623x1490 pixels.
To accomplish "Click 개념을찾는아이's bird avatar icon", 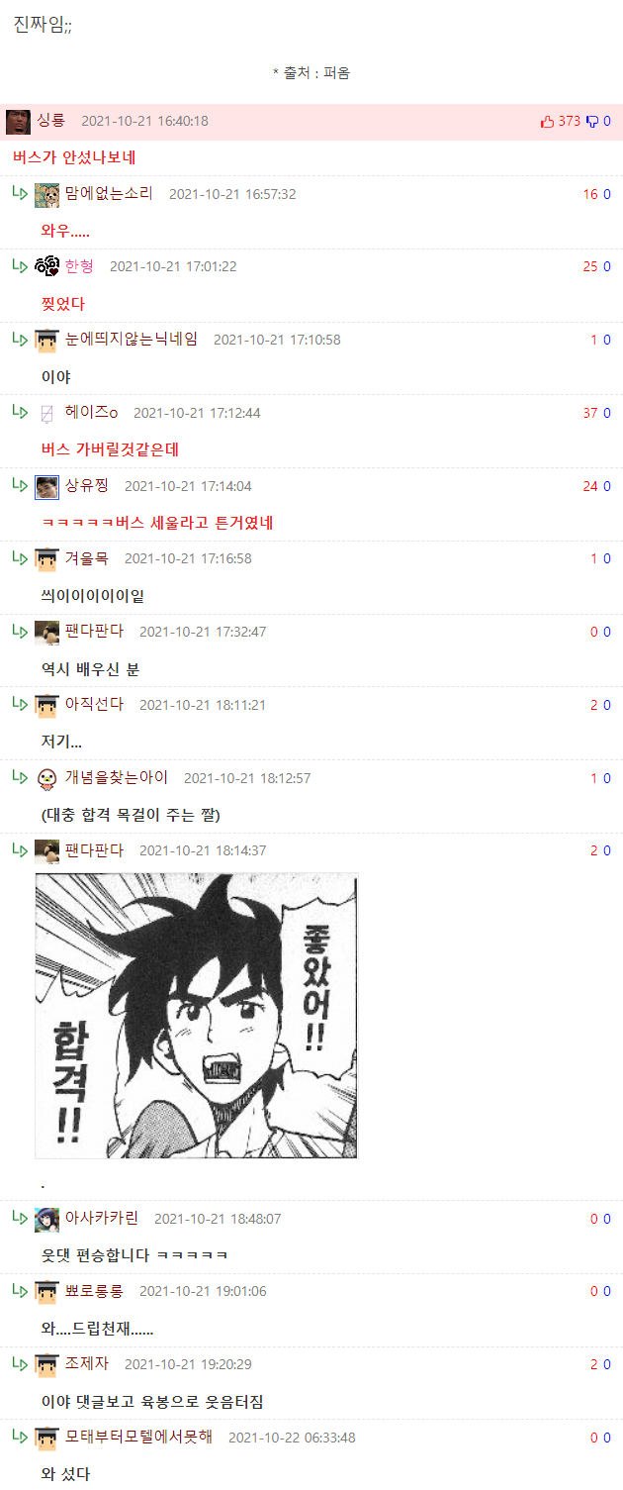I will [x=46, y=778].
